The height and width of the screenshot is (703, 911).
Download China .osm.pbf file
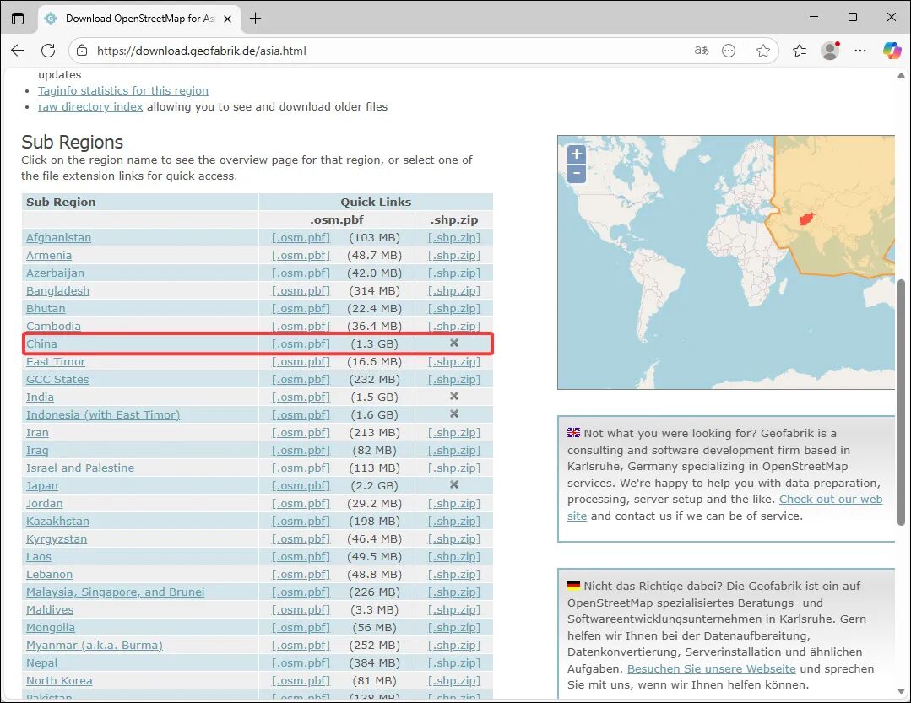click(301, 343)
